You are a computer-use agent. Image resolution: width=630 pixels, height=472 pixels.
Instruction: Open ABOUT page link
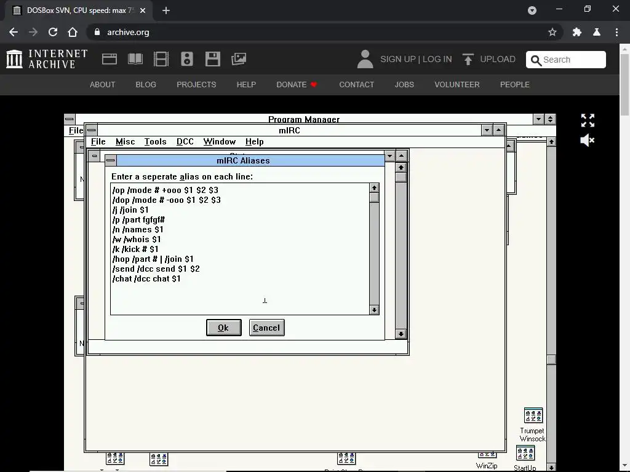pos(103,85)
